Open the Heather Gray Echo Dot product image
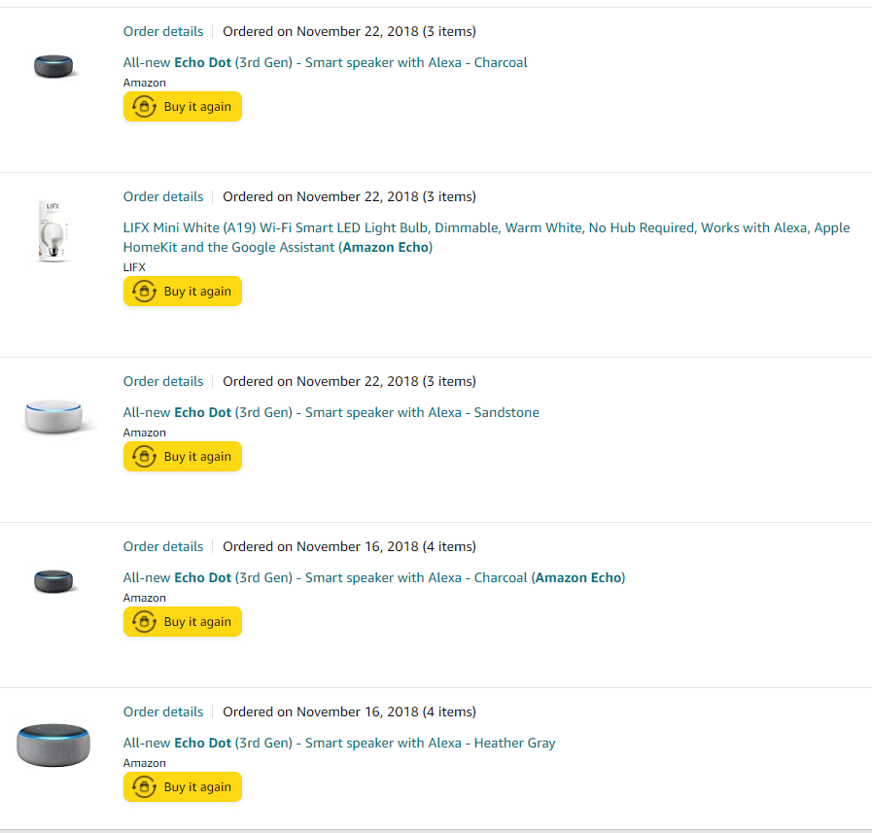The width and height of the screenshot is (872, 833). pos(53,746)
